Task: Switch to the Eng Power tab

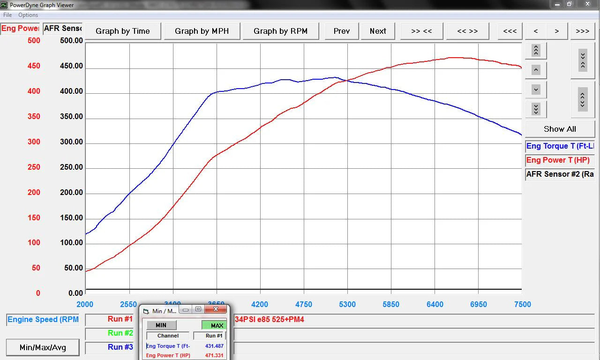Action: 19,28
